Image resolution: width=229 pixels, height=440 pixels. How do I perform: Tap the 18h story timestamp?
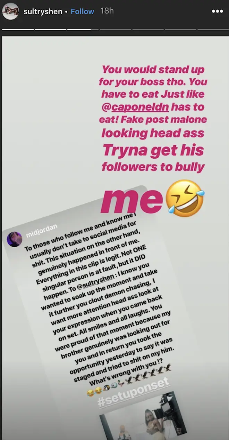pyautogui.click(x=107, y=11)
